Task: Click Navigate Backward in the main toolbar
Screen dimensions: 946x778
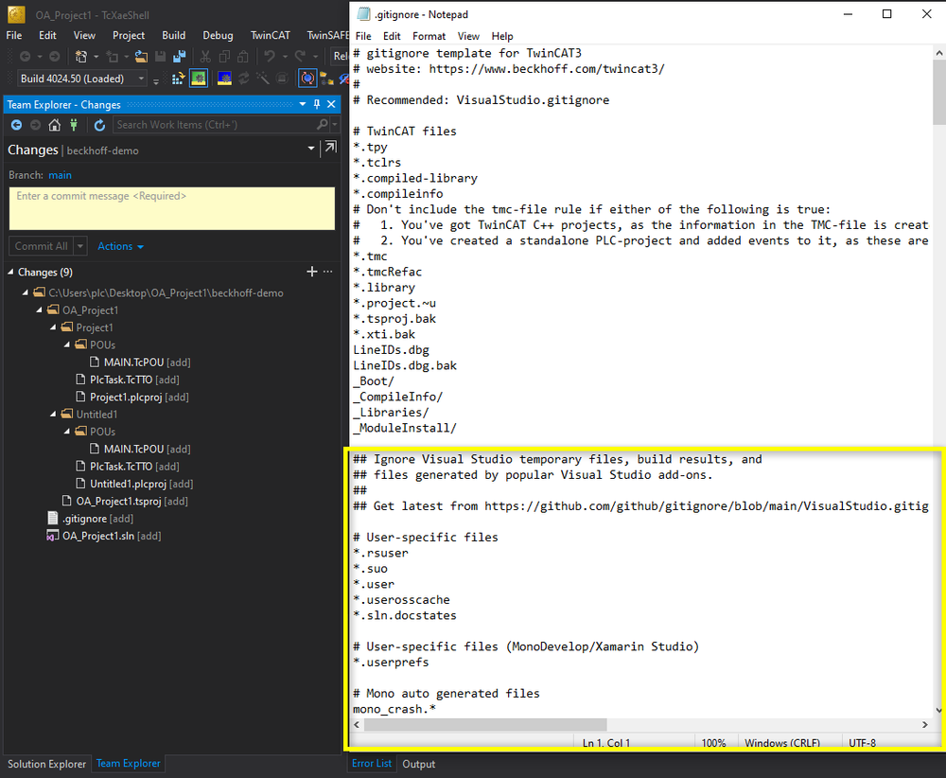Action: pos(25,57)
